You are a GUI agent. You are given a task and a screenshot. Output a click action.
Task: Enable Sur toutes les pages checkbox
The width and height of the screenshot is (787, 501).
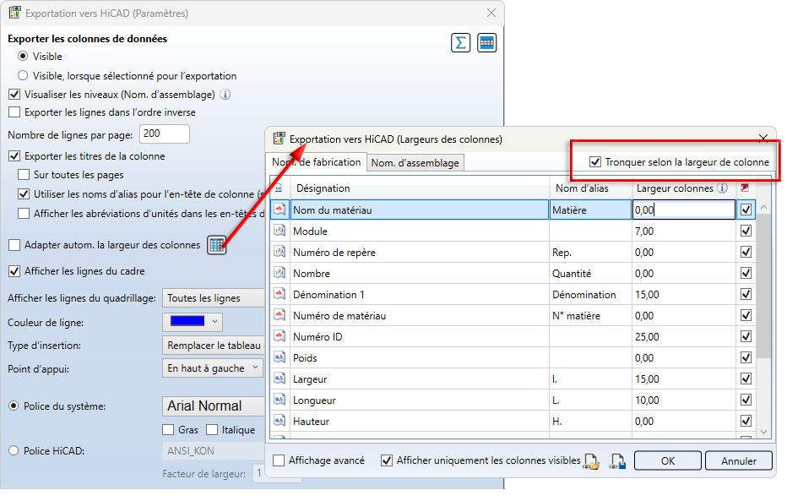tap(24, 175)
